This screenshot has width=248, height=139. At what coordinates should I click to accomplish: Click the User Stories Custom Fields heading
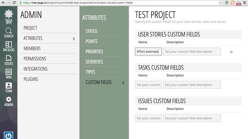pyautogui.click(x=169, y=34)
